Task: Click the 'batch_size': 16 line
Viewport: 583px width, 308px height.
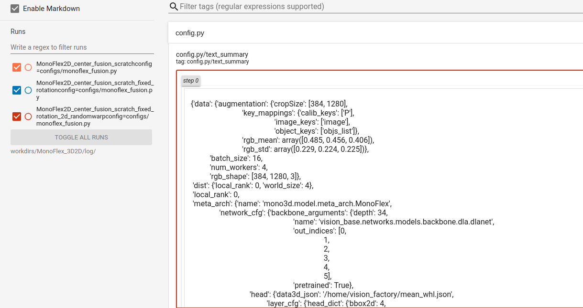Action: (x=236, y=158)
